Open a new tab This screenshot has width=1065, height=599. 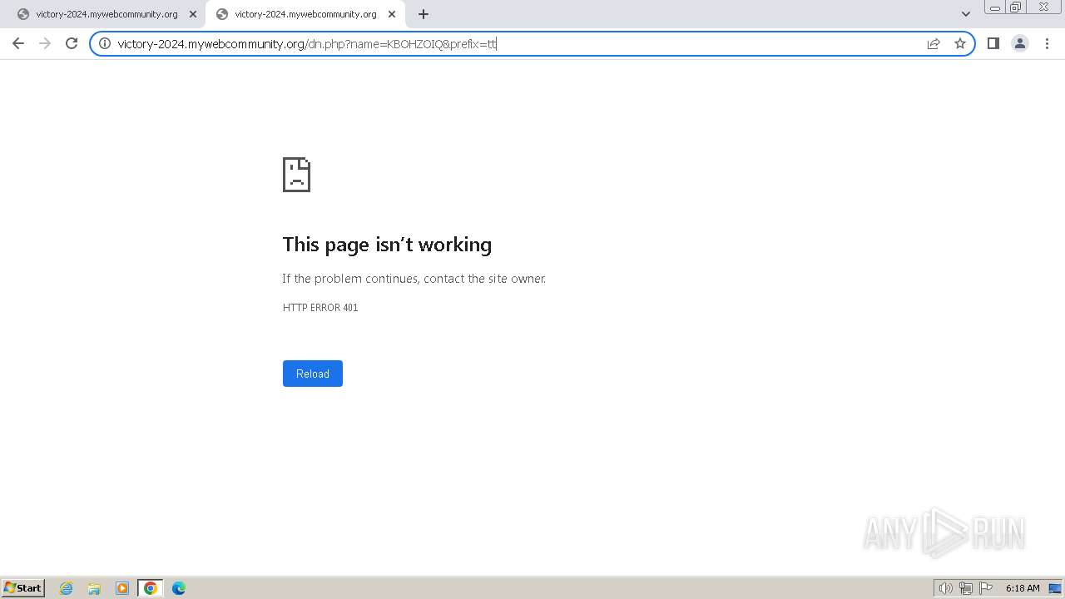424,14
